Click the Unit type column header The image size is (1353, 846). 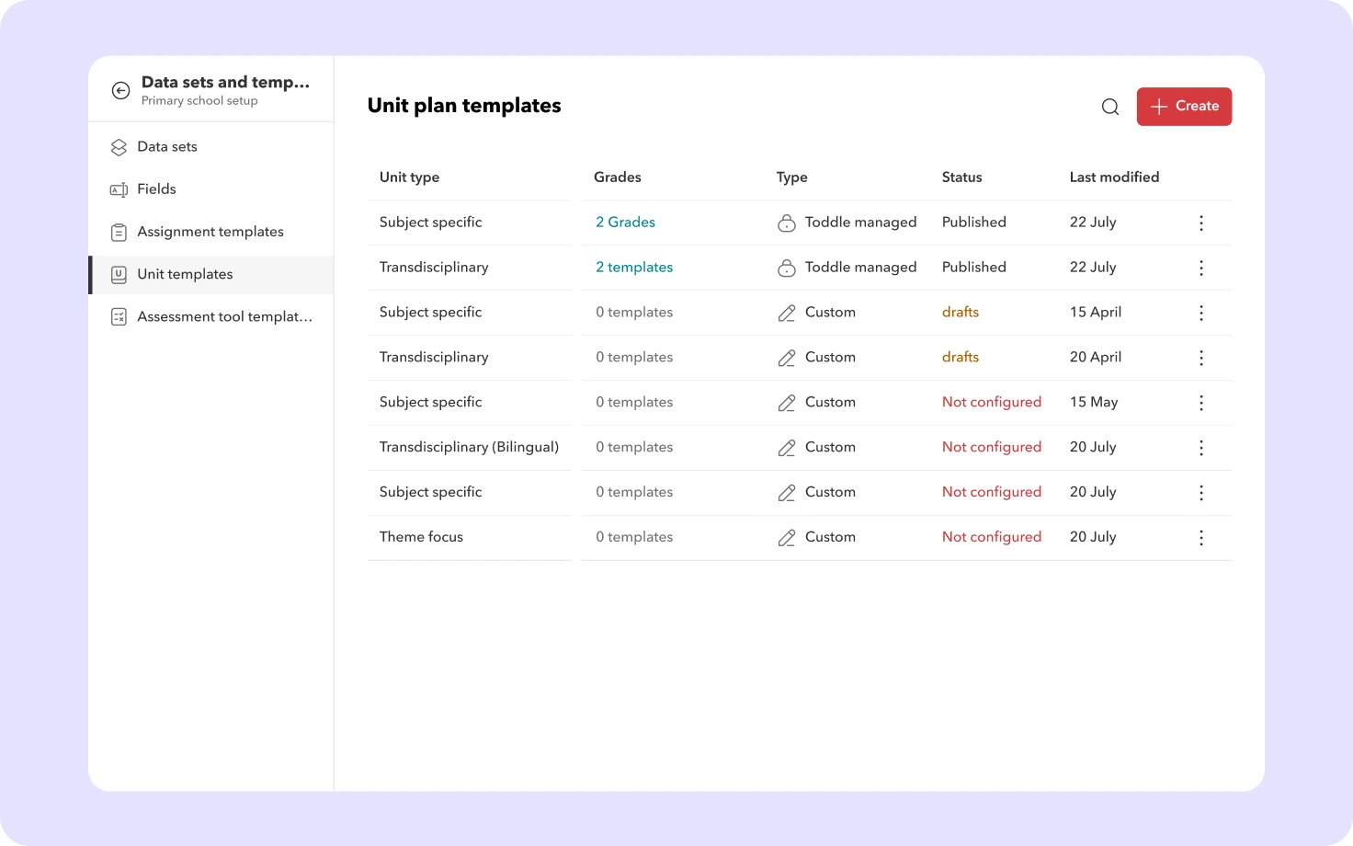point(409,177)
